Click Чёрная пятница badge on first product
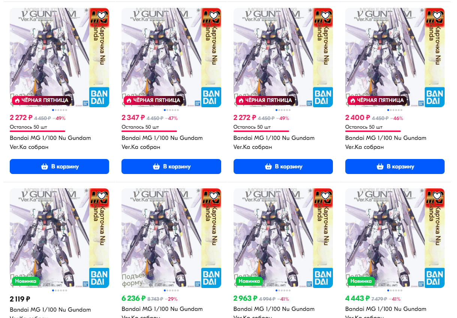The image size is (457, 318). (42, 100)
